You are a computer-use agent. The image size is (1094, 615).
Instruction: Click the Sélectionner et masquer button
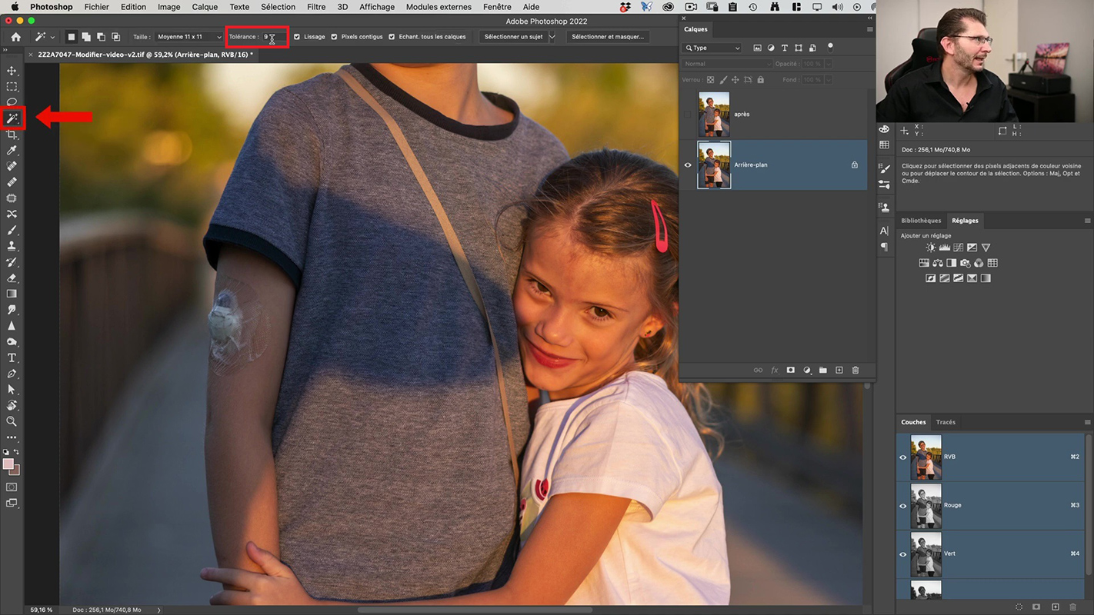pyautogui.click(x=608, y=37)
